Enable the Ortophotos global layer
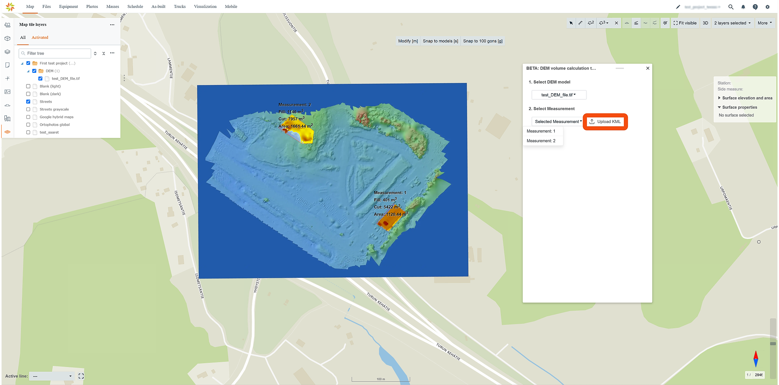This screenshot has height=385, width=779. coord(28,125)
